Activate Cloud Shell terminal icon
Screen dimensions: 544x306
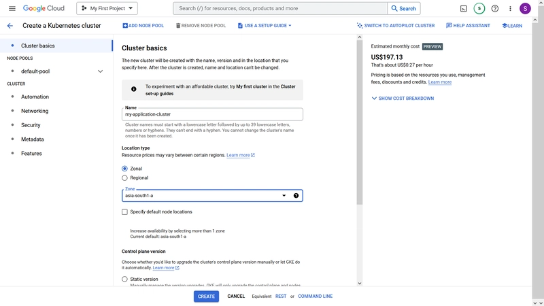click(x=464, y=9)
